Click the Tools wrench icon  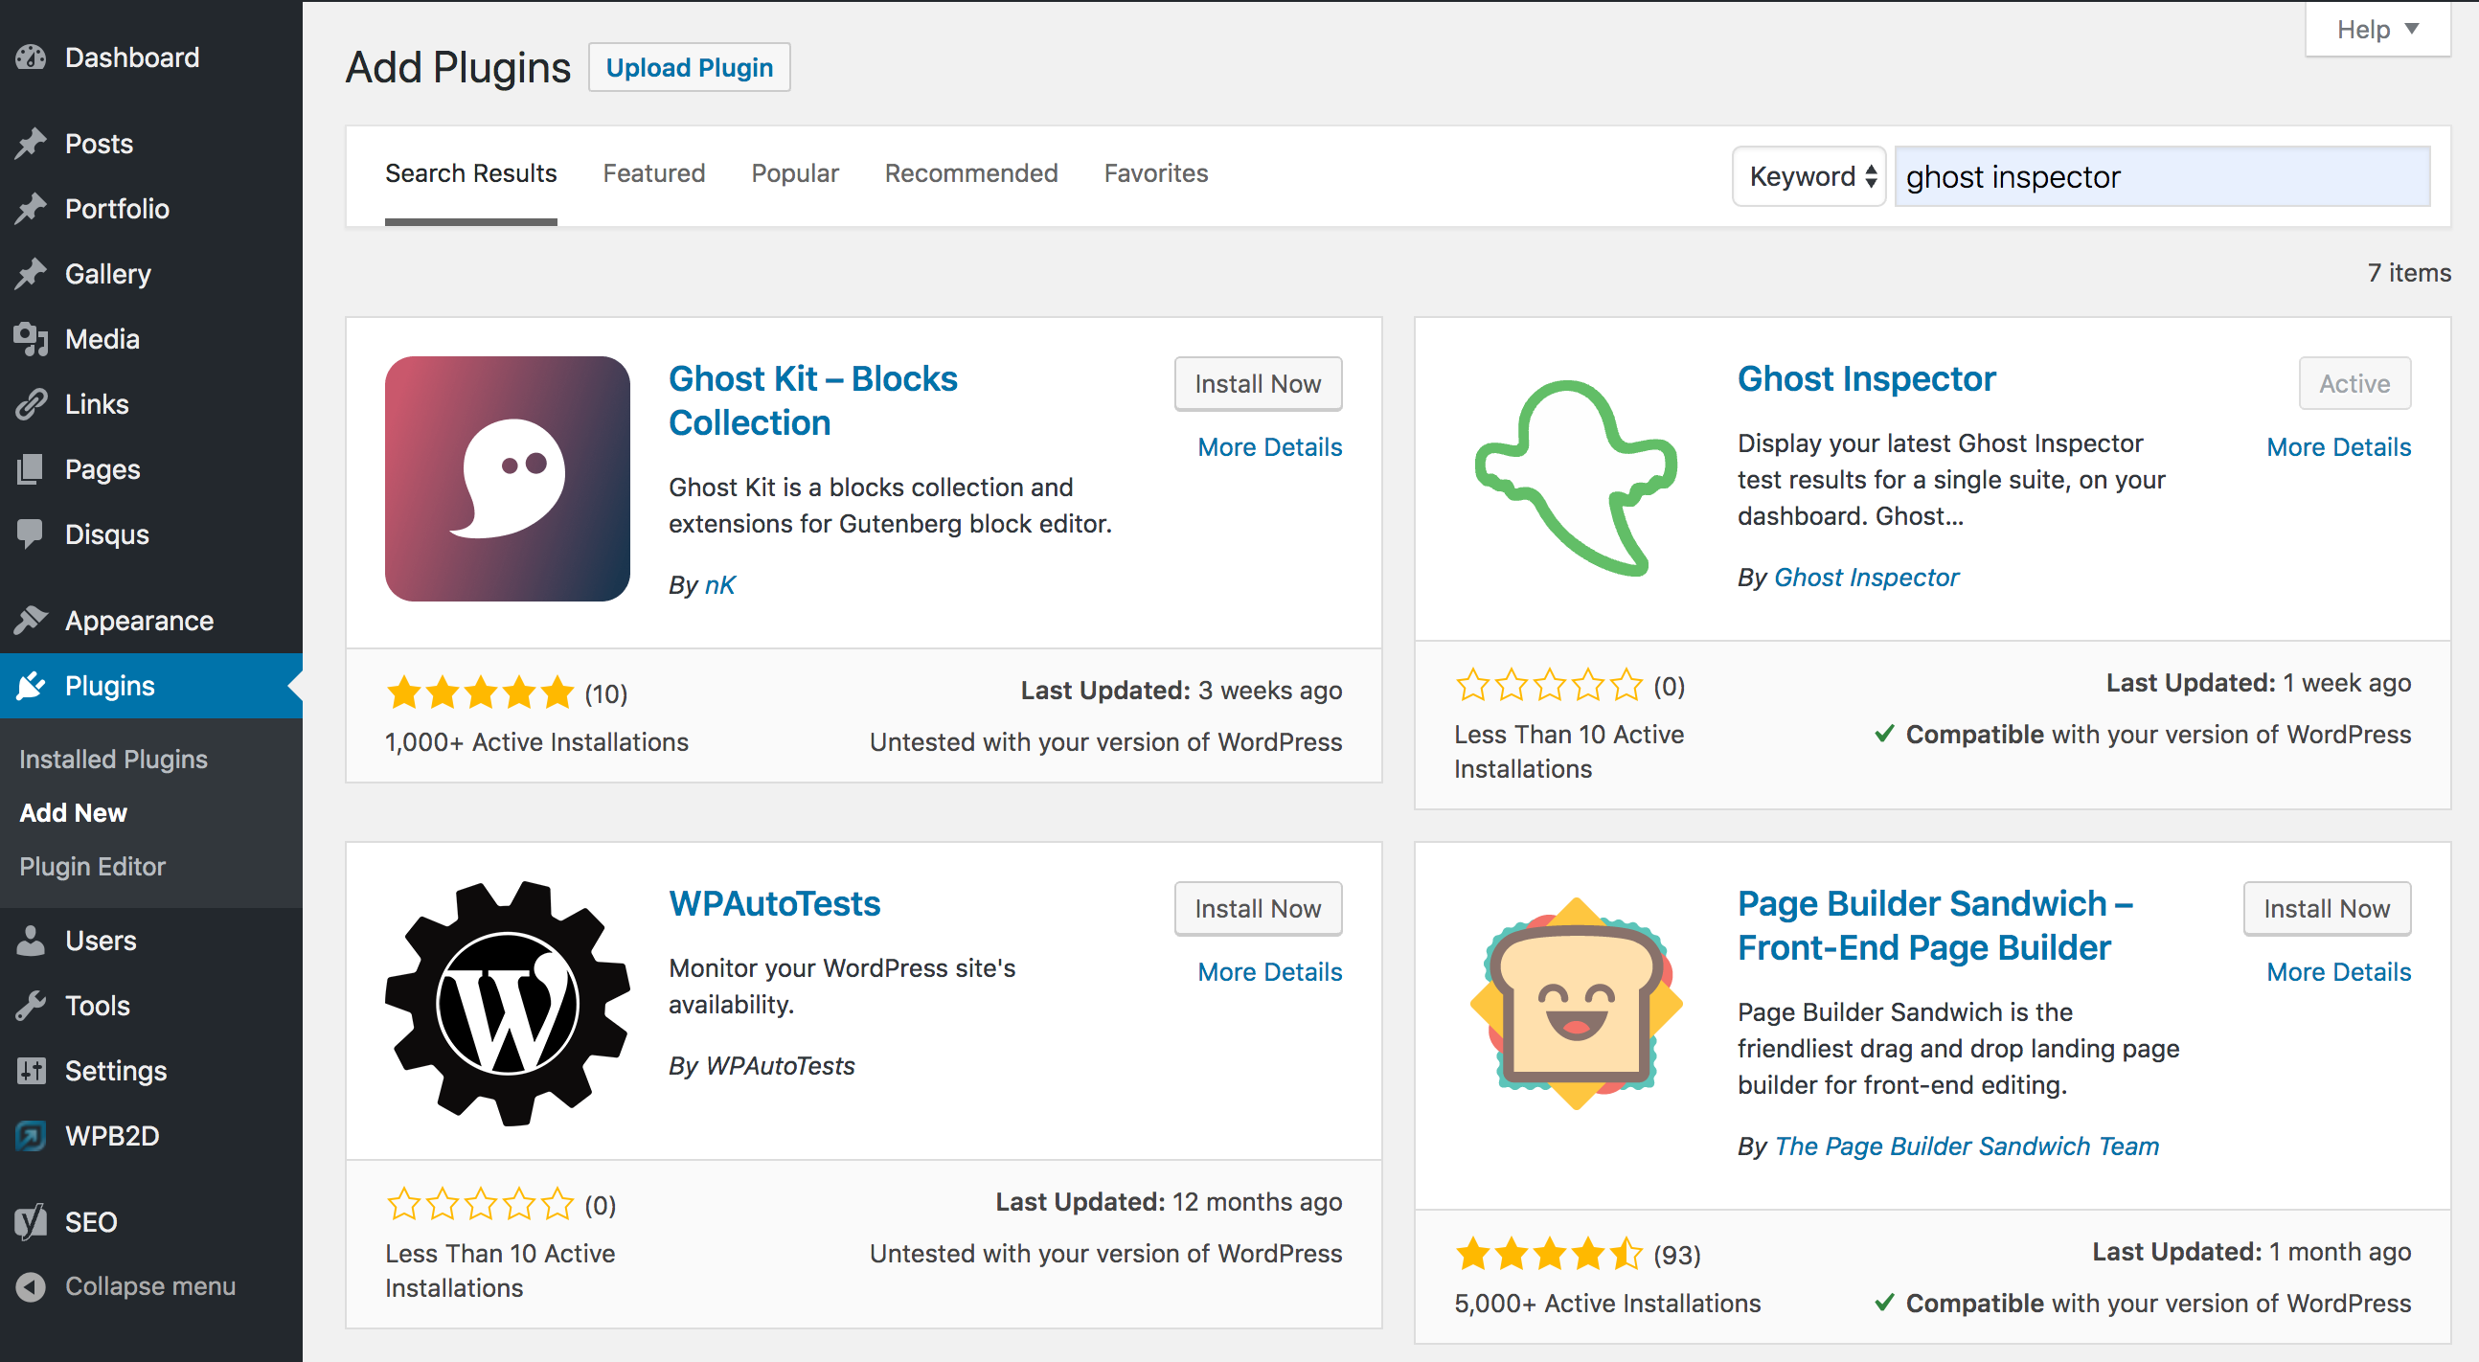(x=31, y=1006)
